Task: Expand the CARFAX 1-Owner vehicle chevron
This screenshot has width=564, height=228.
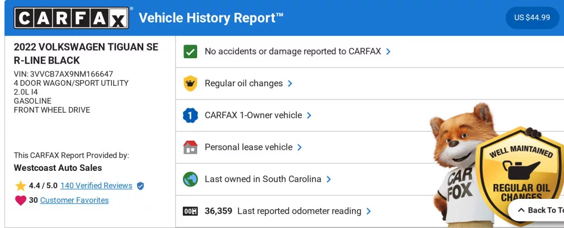Action: point(309,115)
